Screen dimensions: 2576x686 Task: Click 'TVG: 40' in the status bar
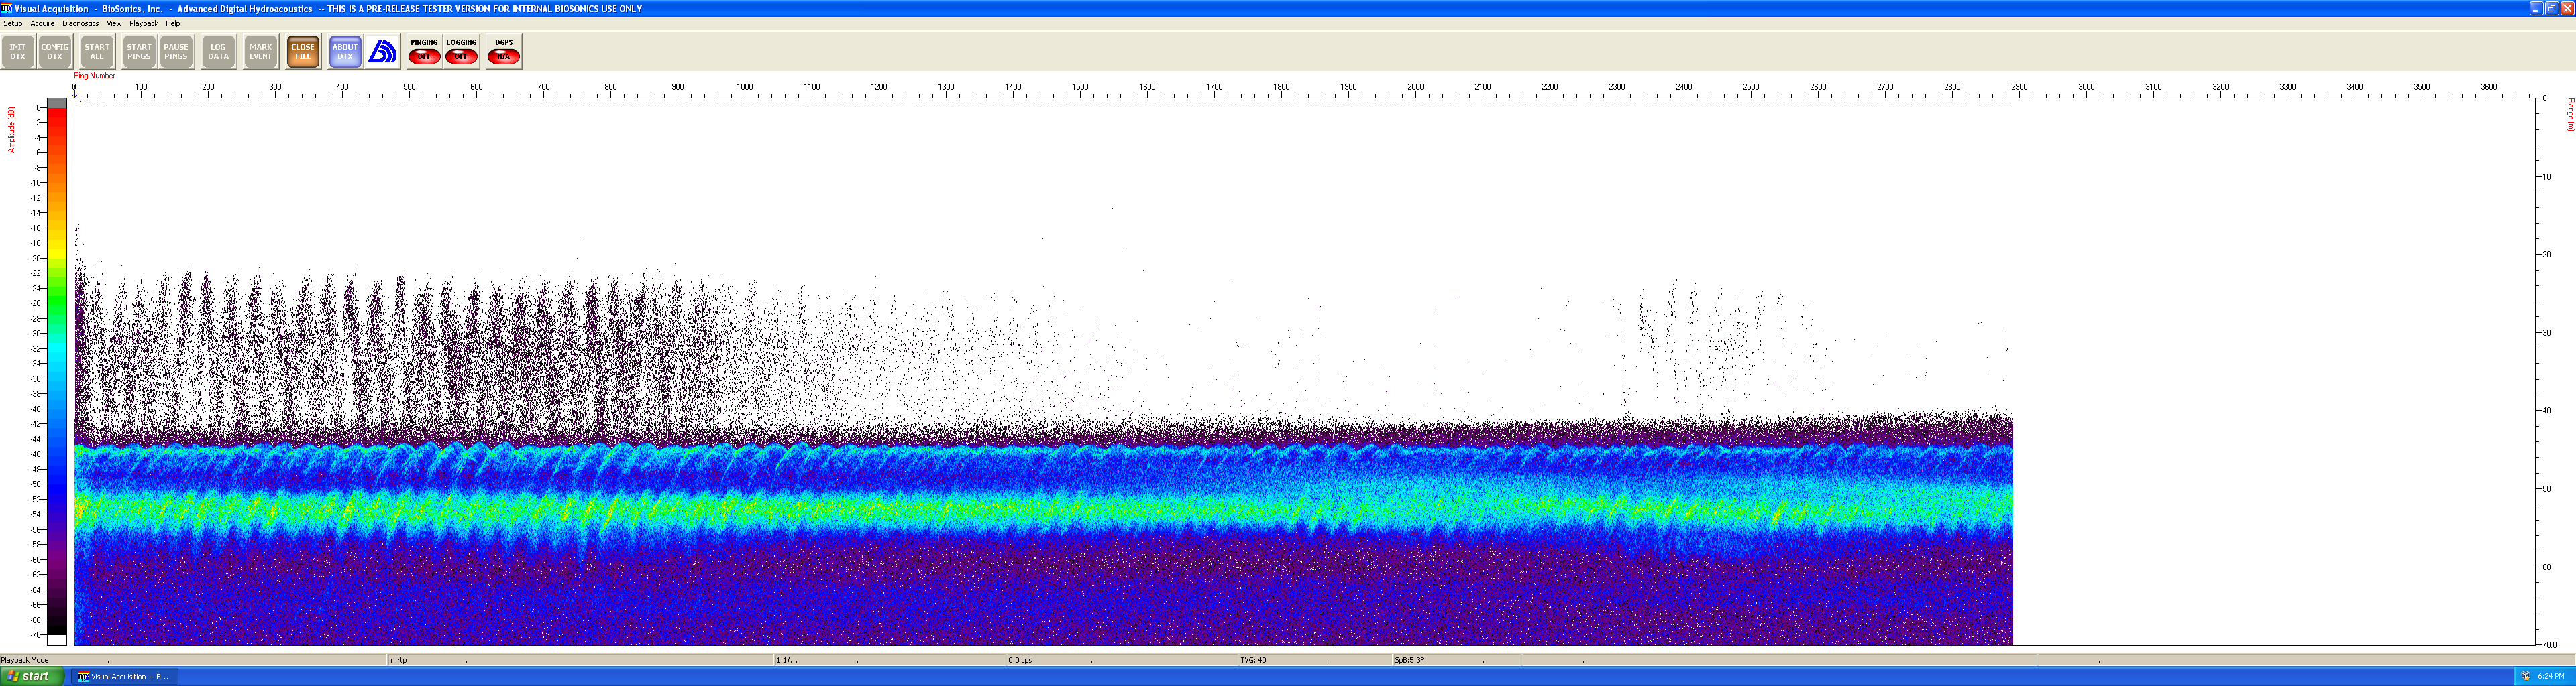pyautogui.click(x=1253, y=660)
